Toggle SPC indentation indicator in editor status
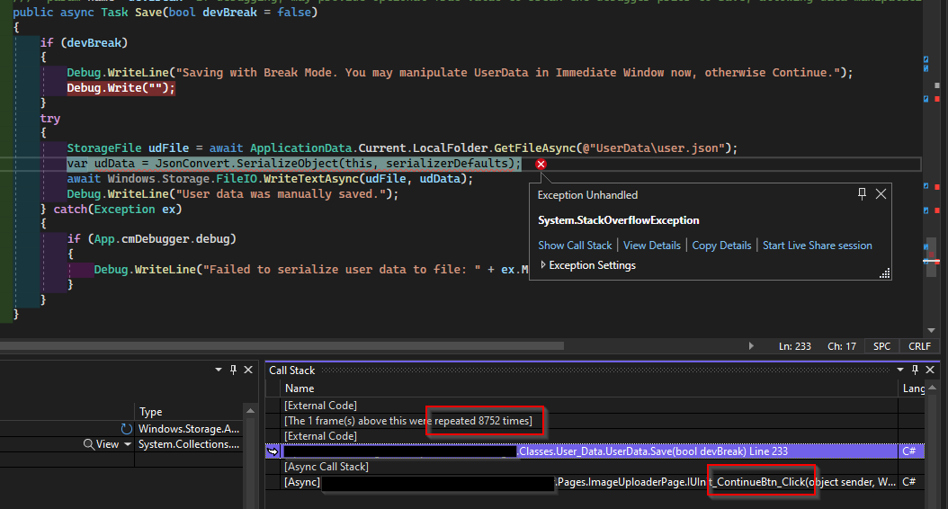The image size is (948, 509). point(881,346)
